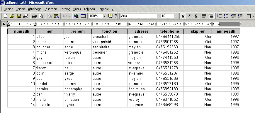Image resolution: width=255 pixels, height=113 pixels.
Task: Toggle centered alignment button
Action: click(x=211, y=16)
